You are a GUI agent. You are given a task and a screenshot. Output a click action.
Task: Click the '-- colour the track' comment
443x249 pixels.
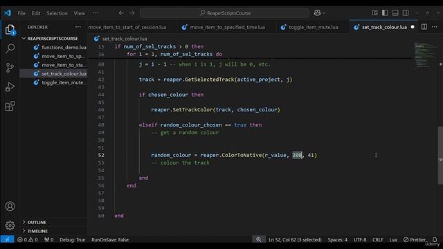click(x=180, y=163)
